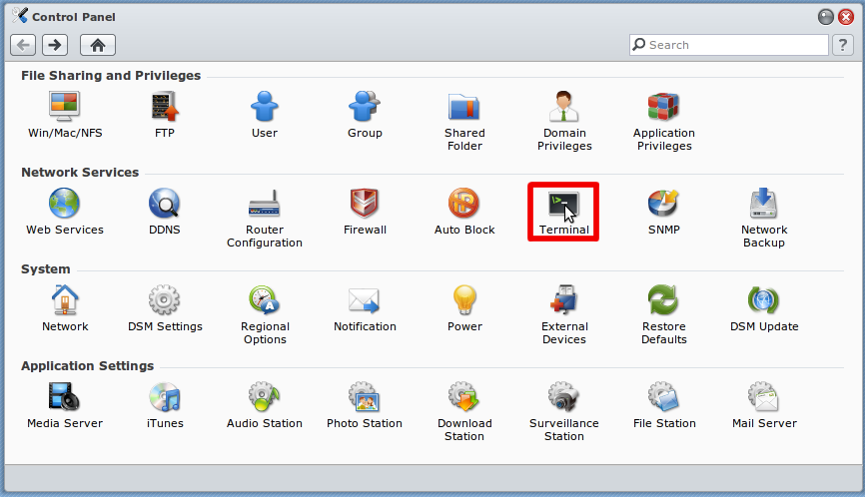Open the DSM Update icon

(x=764, y=301)
